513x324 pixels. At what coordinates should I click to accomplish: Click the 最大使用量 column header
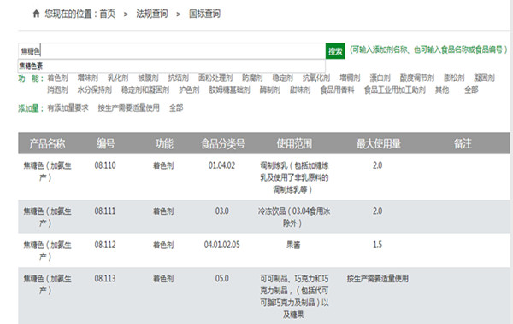point(379,143)
